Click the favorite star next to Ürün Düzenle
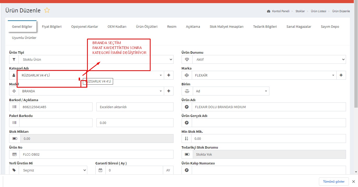Viewport: 358px width, 187px height. click(x=47, y=10)
